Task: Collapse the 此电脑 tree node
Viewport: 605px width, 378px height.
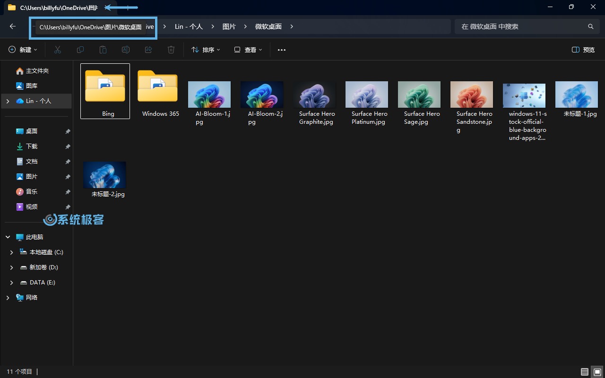Action: [x=8, y=237]
